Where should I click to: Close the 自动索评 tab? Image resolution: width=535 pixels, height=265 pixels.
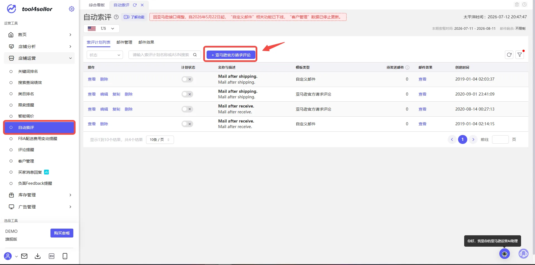[142, 5]
